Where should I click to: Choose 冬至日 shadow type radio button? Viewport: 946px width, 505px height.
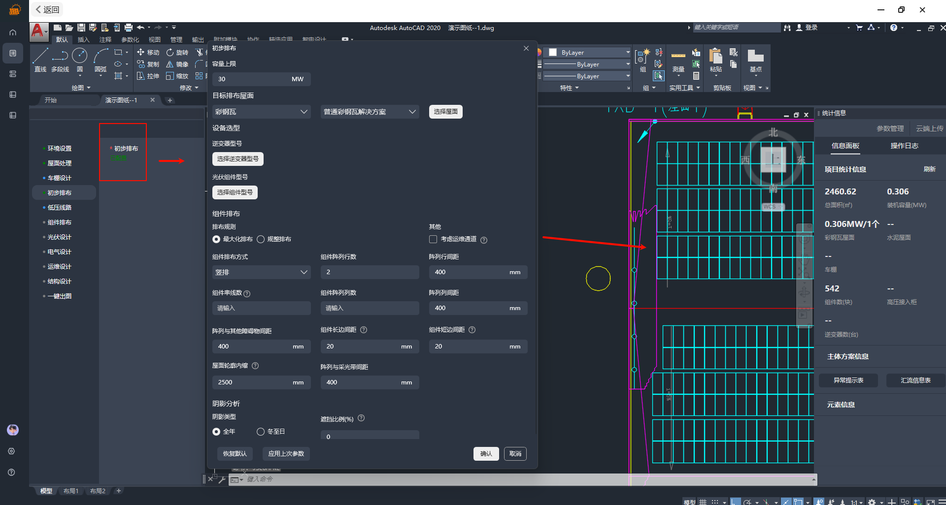(261, 432)
